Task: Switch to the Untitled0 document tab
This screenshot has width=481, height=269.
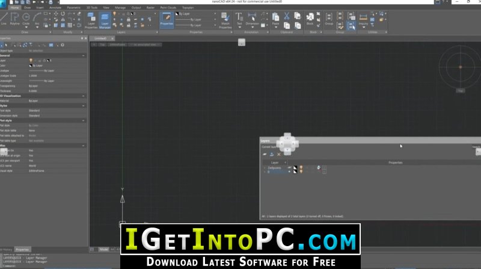Action: 100,39
